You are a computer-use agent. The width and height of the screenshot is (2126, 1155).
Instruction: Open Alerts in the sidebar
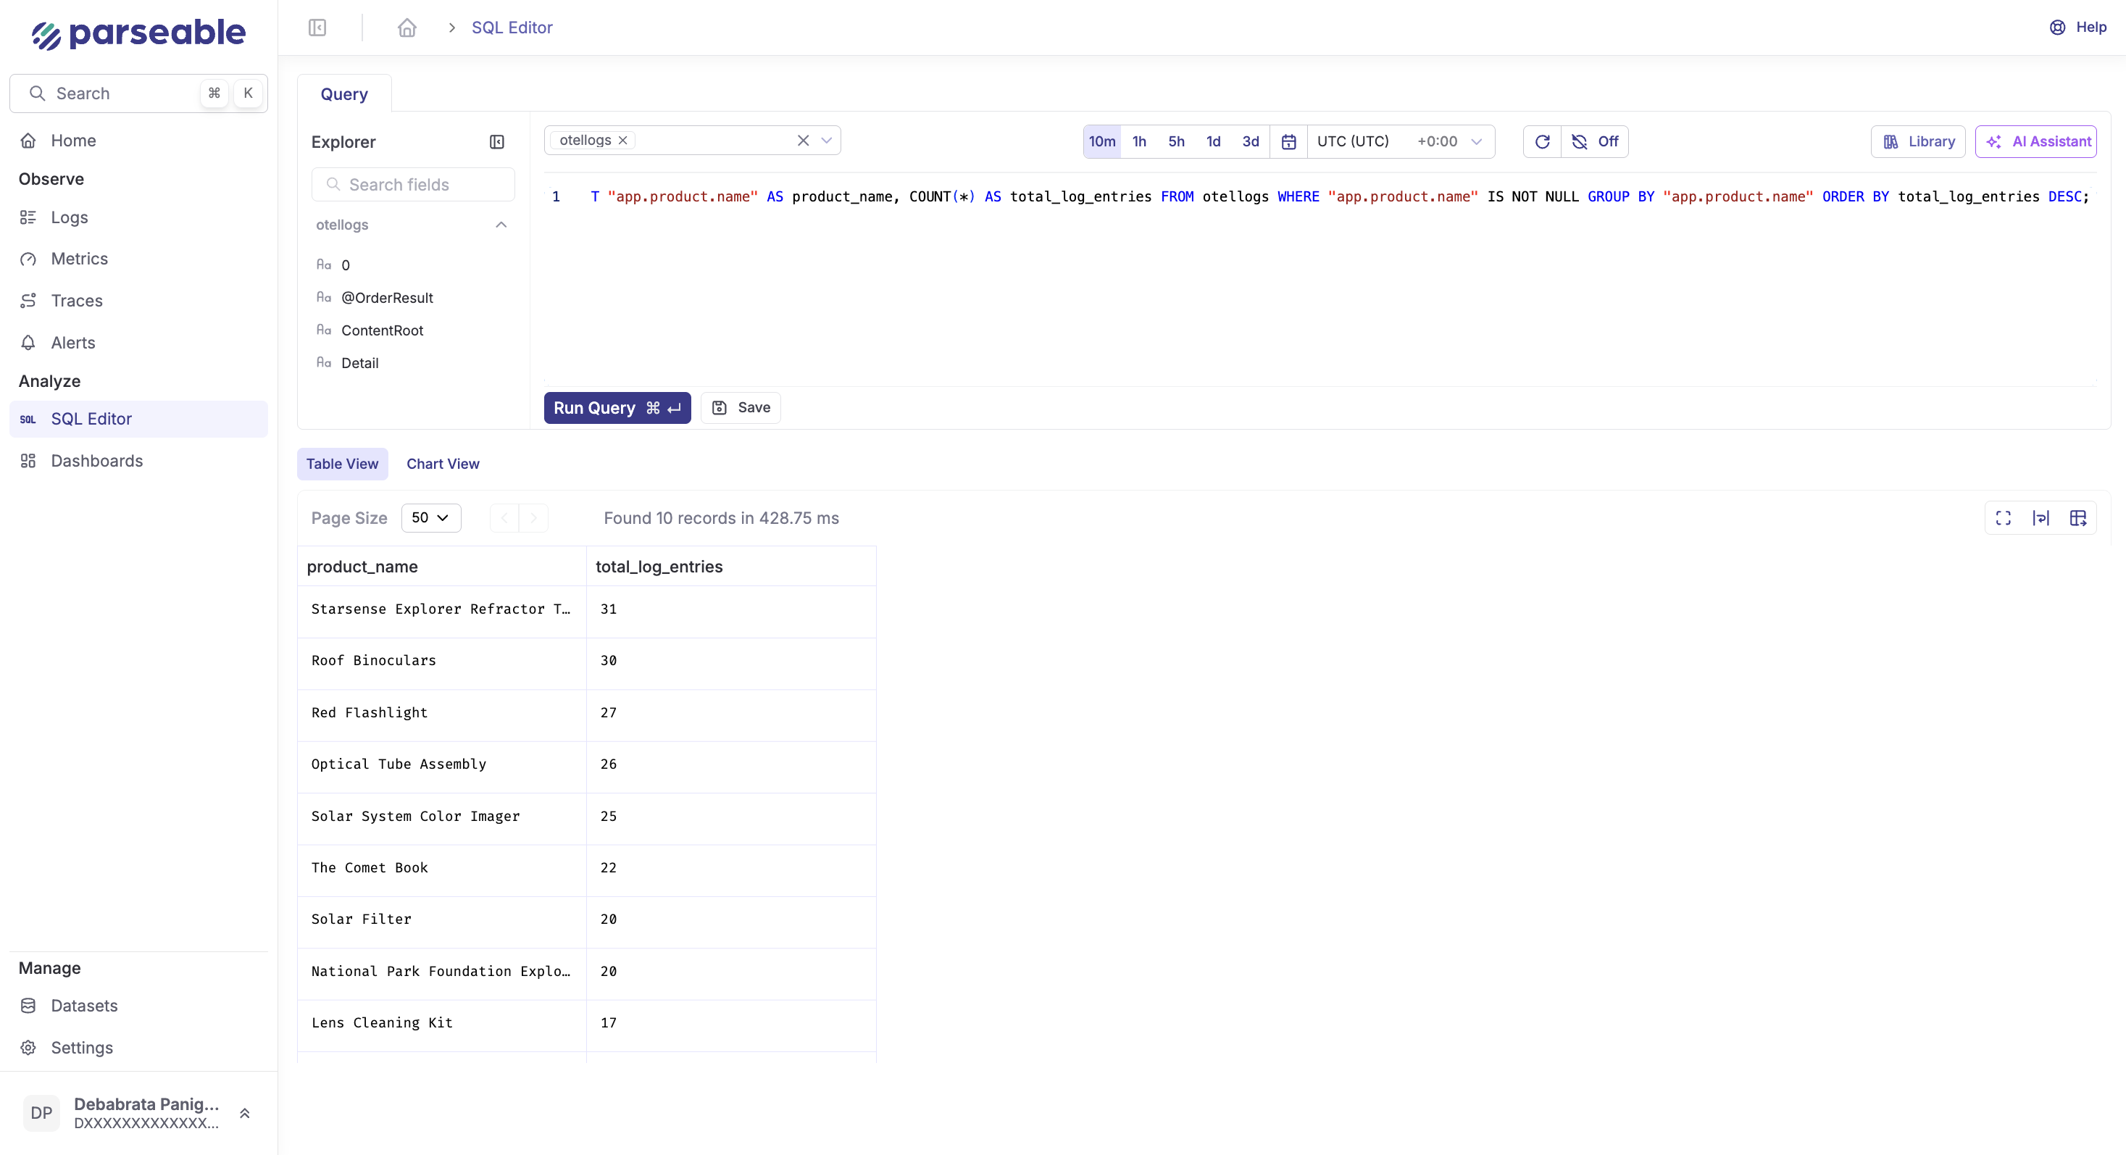138,343
